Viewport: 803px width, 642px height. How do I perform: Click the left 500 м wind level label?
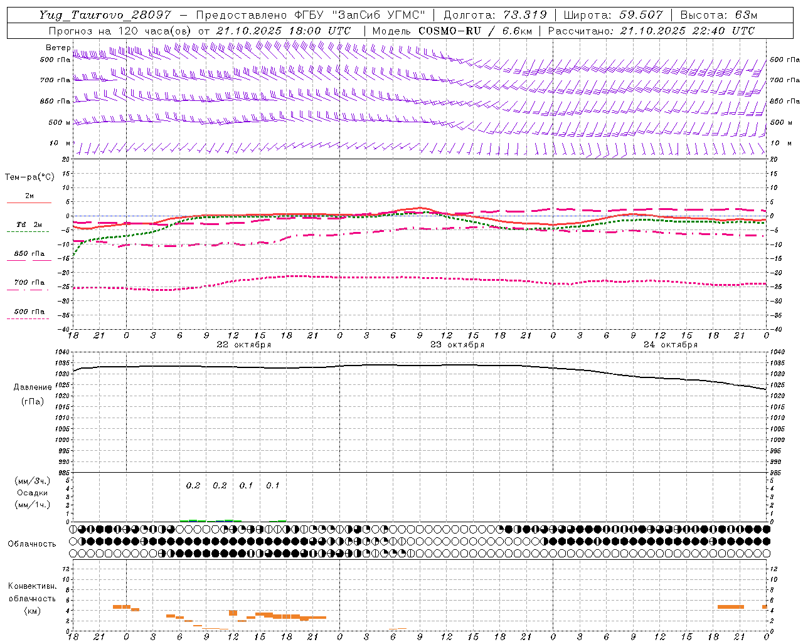(x=60, y=122)
